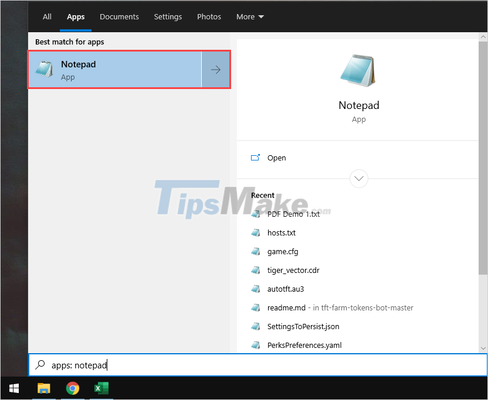Expand the More filter dropdown
This screenshot has height=400, width=488.
250,16
